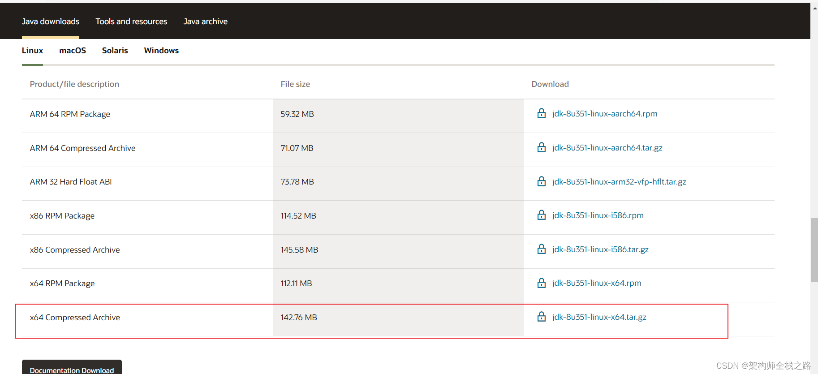Select the Linux platform tab
This screenshot has width=818, height=374.
pyautogui.click(x=32, y=51)
